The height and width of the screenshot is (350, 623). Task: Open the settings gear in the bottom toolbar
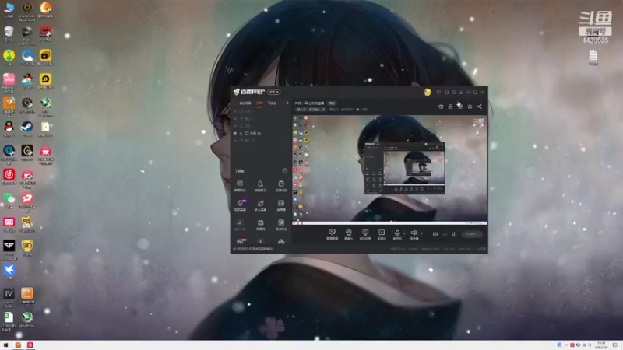pos(454,235)
